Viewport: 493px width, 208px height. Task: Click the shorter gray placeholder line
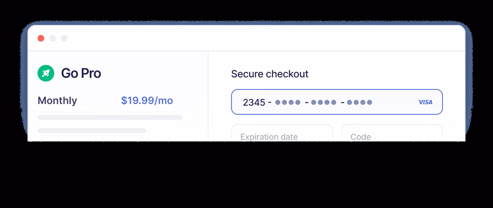(92, 131)
